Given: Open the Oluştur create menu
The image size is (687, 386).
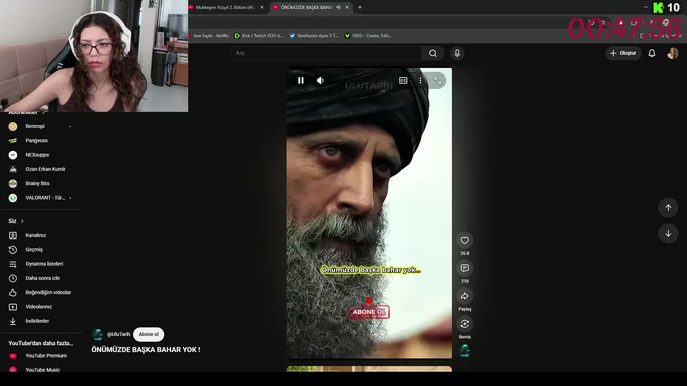Looking at the screenshot, I should [x=624, y=53].
